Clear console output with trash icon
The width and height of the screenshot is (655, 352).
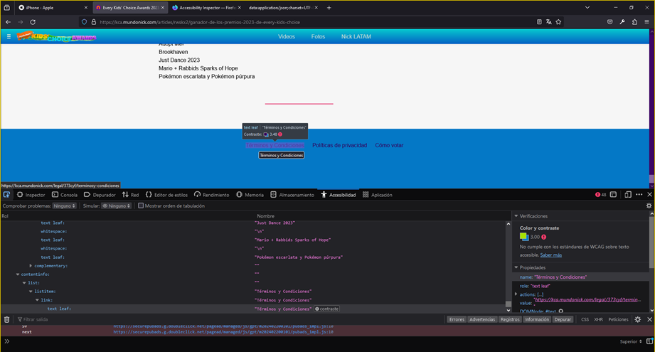[x=6, y=320]
